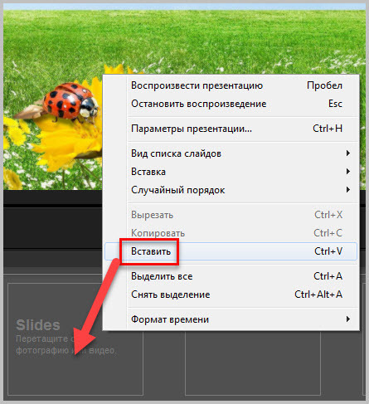Expand Вид списка слайдов submenu
Viewport: 369px width, 404px height.
(x=231, y=153)
